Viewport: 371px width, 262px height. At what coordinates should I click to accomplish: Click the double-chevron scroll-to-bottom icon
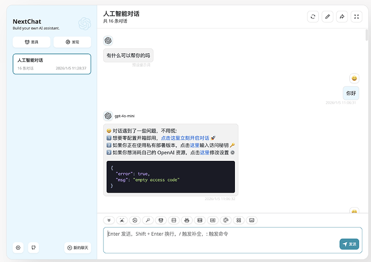point(109,220)
